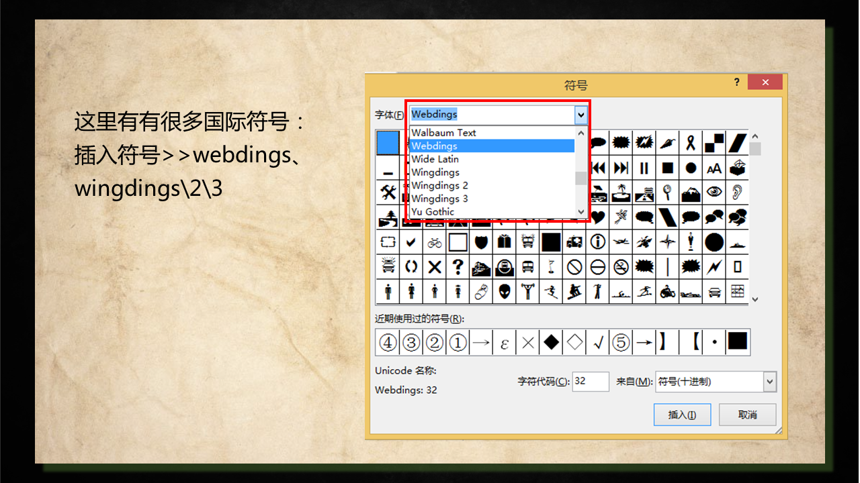Choose epsilon from recently used symbols
The width and height of the screenshot is (860, 483).
pyautogui.click(x=505, y=343)
